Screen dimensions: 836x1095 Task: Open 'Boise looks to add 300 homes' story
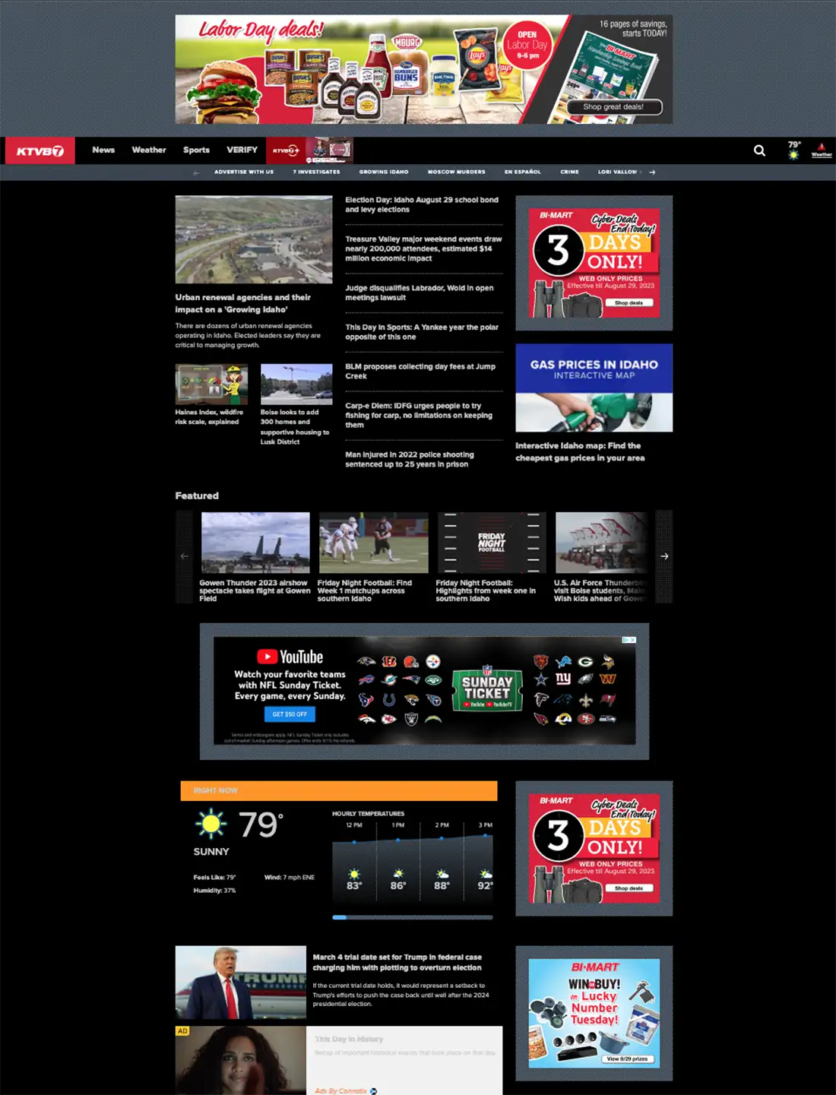(x=296, y=426)
